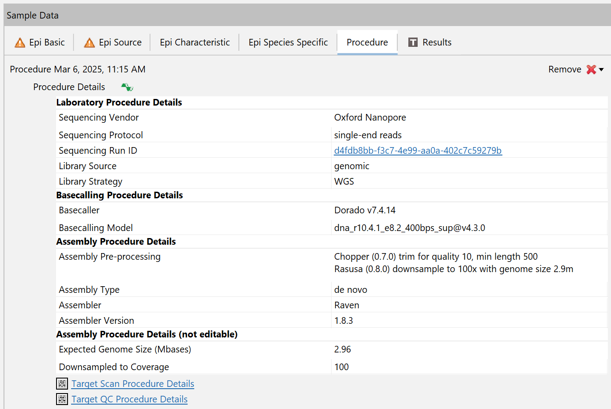This screenshot has width=611, height=409.
Task: Open the Sequencing Run ID hyperlink
Action: click(x=418, y=151)
